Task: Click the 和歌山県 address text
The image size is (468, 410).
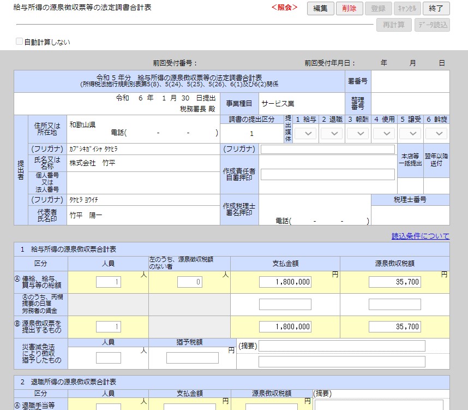Action: pyautogui.click(x=82, y=125)
